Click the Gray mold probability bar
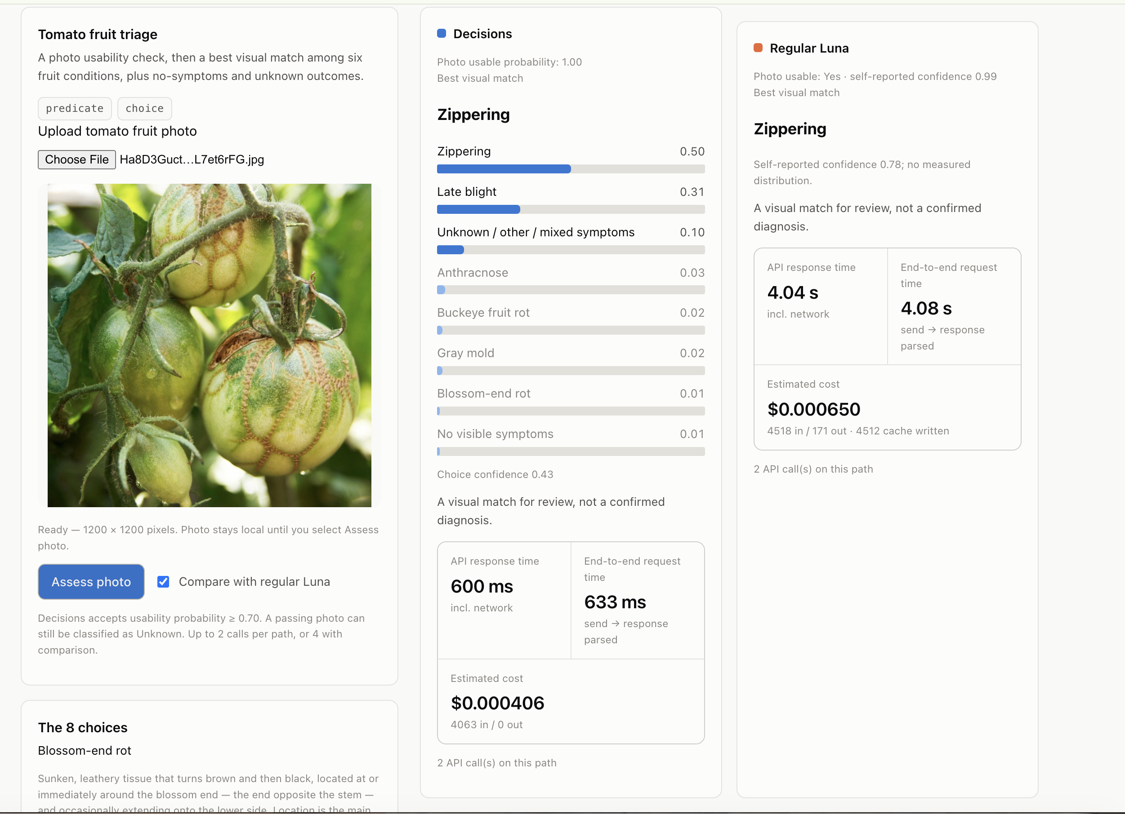Viewport: 1125px width, 814px height. (x=571, y=371)
